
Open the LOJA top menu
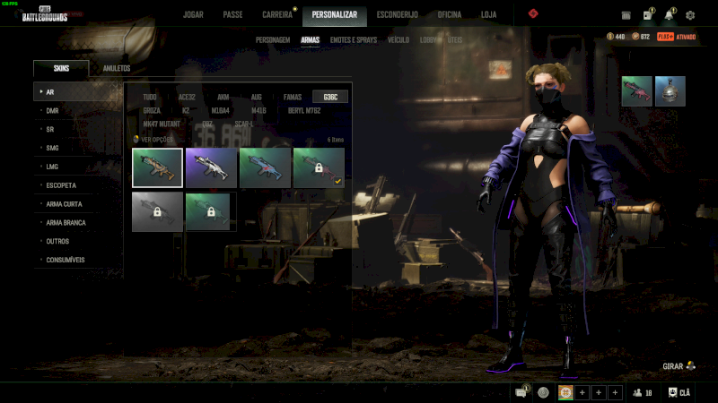[488, 14]
